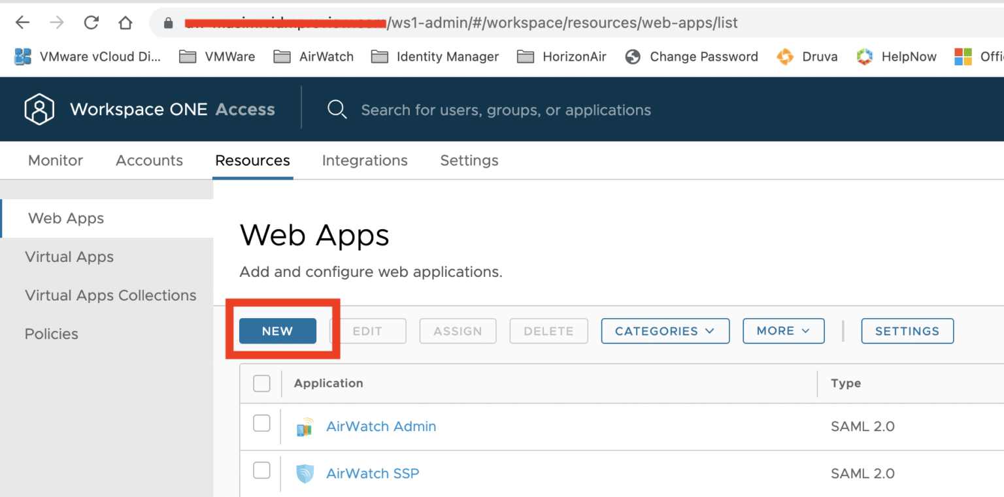Click the browser refresh icon
The height and width of the screenshot is (497, 1004).
click(x=91, y=22)
